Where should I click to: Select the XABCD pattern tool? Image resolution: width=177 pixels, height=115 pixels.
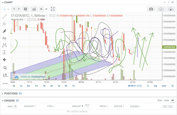4,45
